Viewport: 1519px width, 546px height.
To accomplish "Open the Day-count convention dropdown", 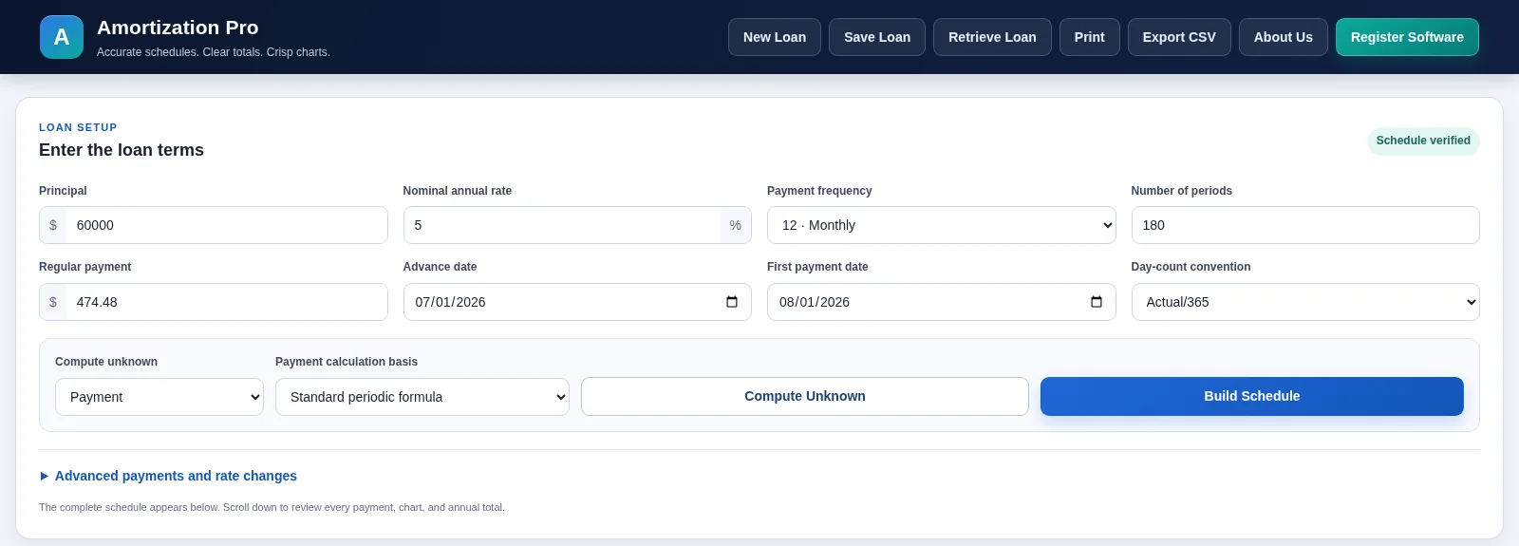I will click(1305, 302).
